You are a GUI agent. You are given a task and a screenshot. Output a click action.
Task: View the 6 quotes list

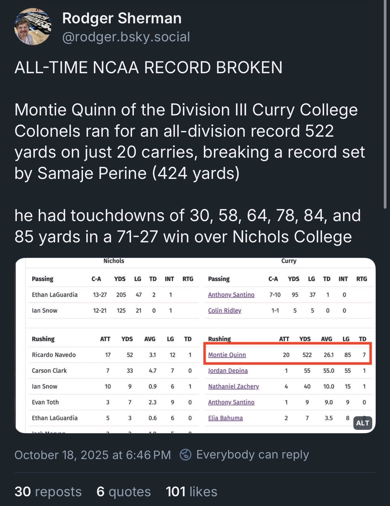(x=123, y=492)
